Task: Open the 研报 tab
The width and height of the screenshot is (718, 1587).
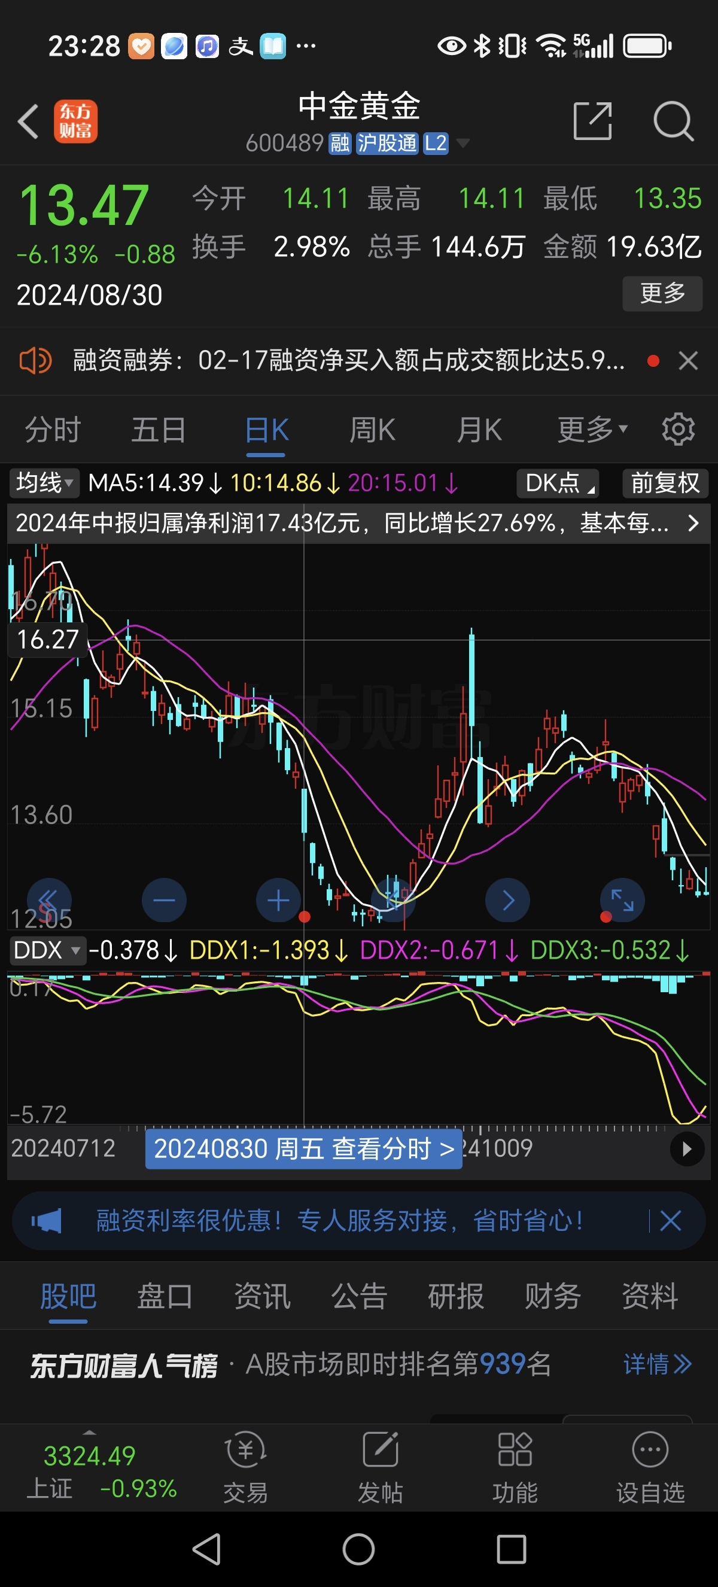Action: click(x=456, y=1296)
